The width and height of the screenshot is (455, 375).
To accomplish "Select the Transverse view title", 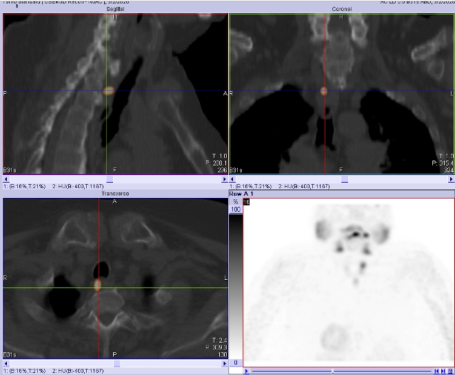I will [115, 194].
